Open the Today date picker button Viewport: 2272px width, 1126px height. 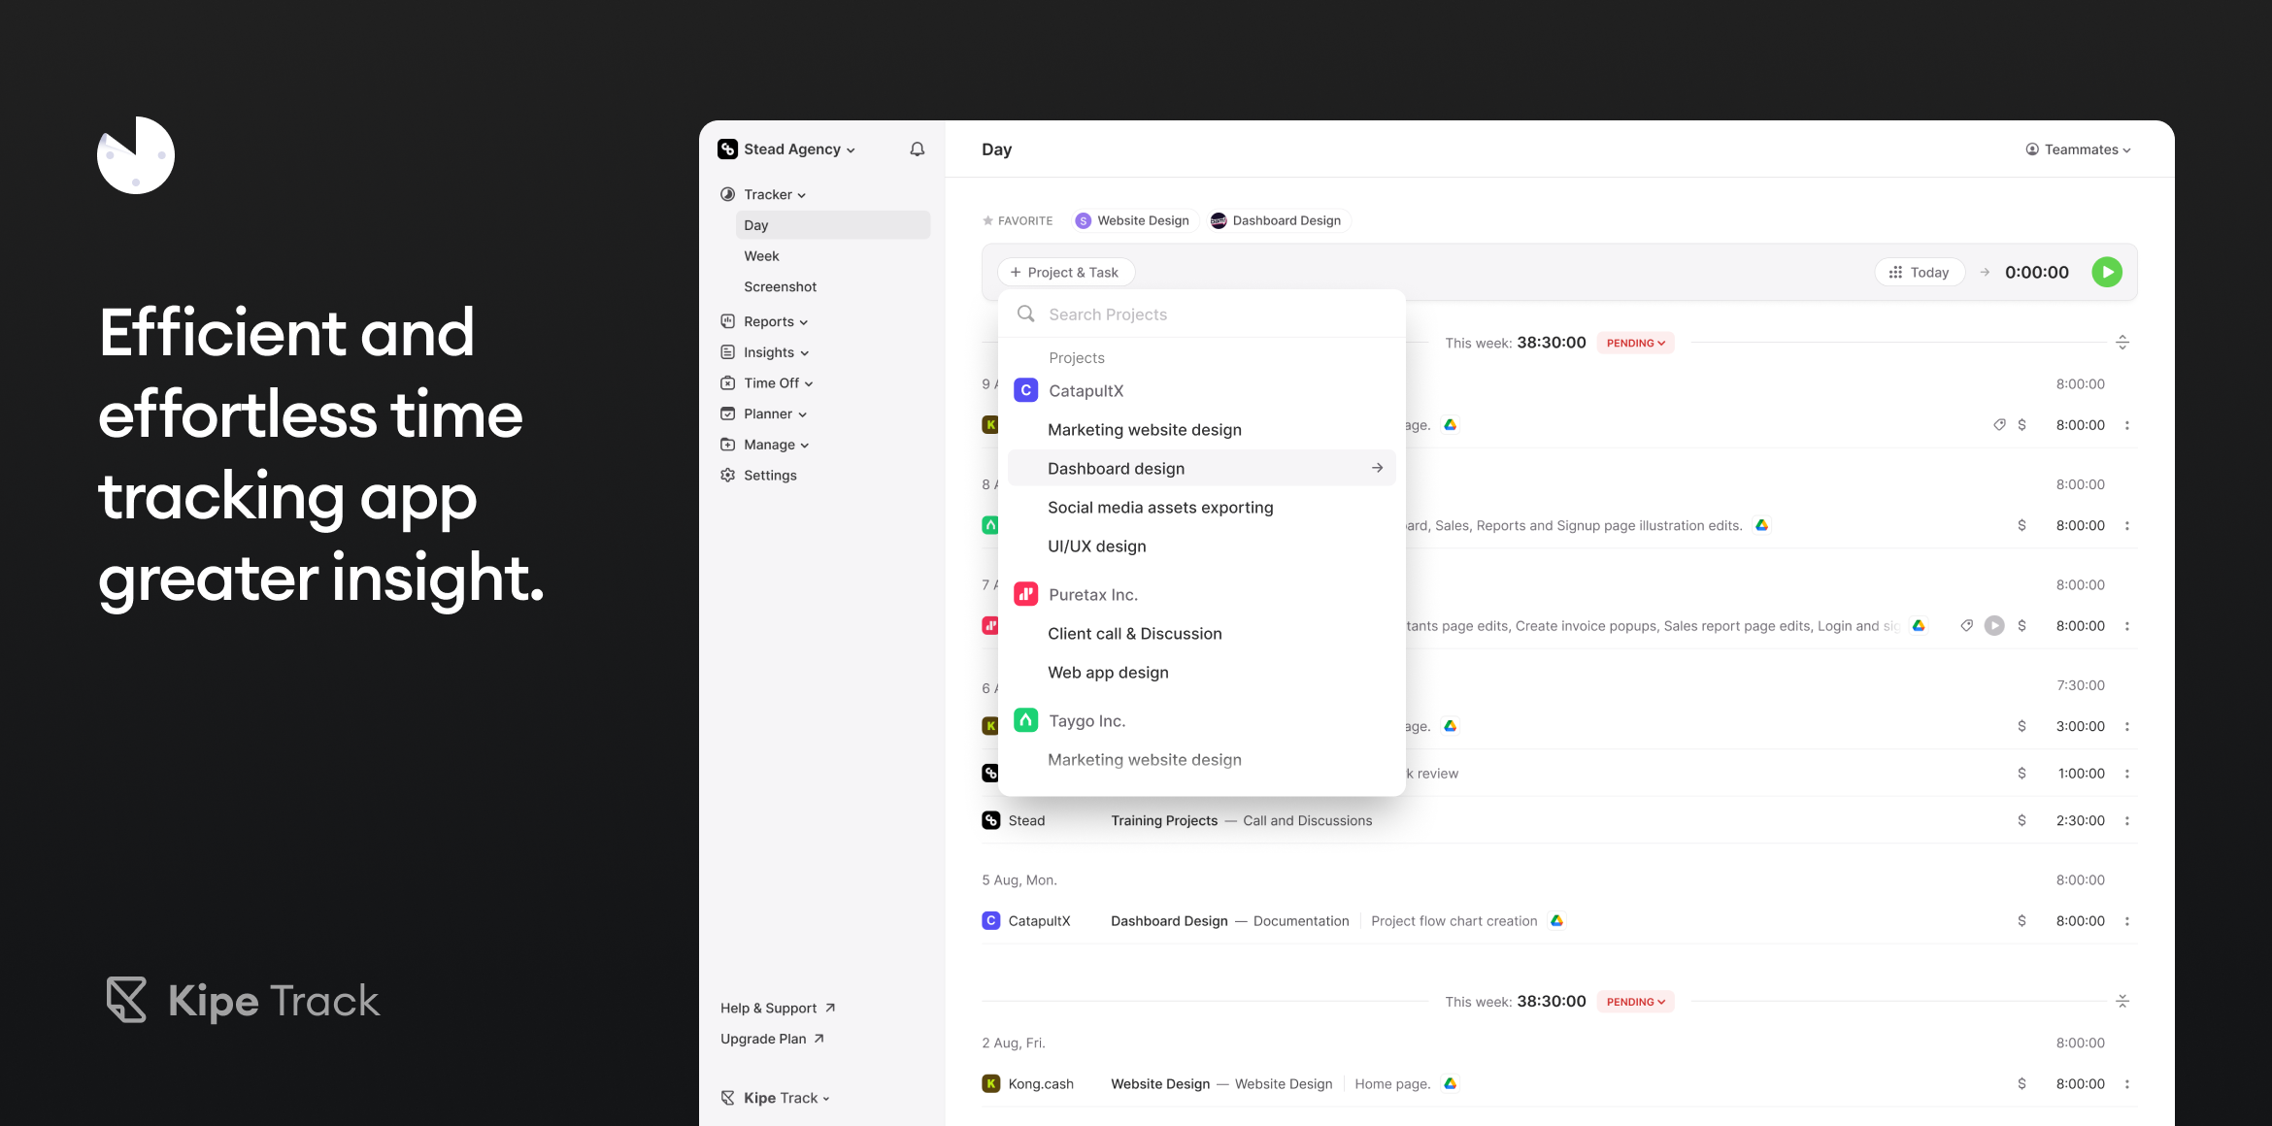(1919, 273)
